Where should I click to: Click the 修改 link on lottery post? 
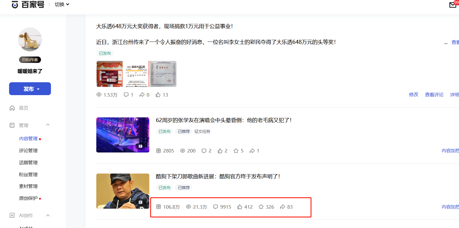tap(414, 95)
